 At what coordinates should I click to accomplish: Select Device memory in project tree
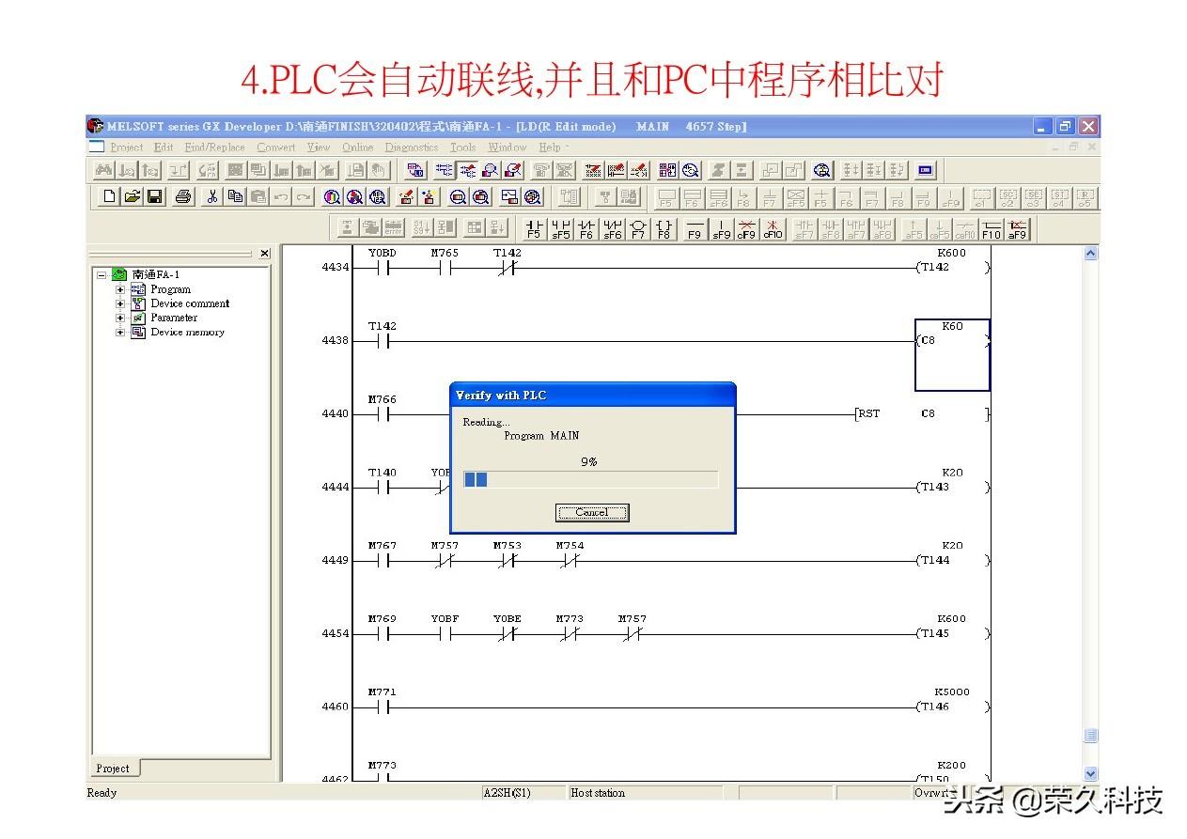pos(188,332)
